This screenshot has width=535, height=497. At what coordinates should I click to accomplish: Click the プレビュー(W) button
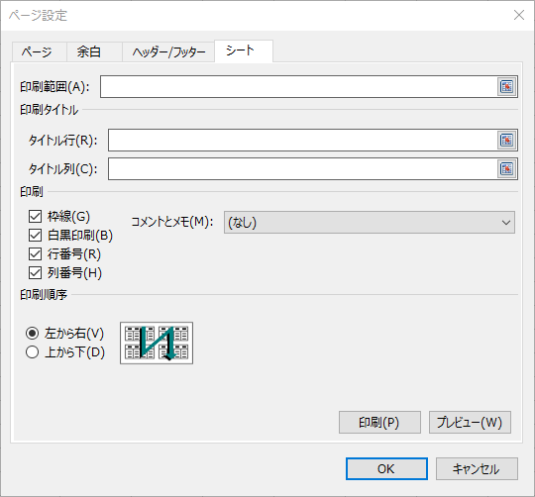click(x=470, y=423)
